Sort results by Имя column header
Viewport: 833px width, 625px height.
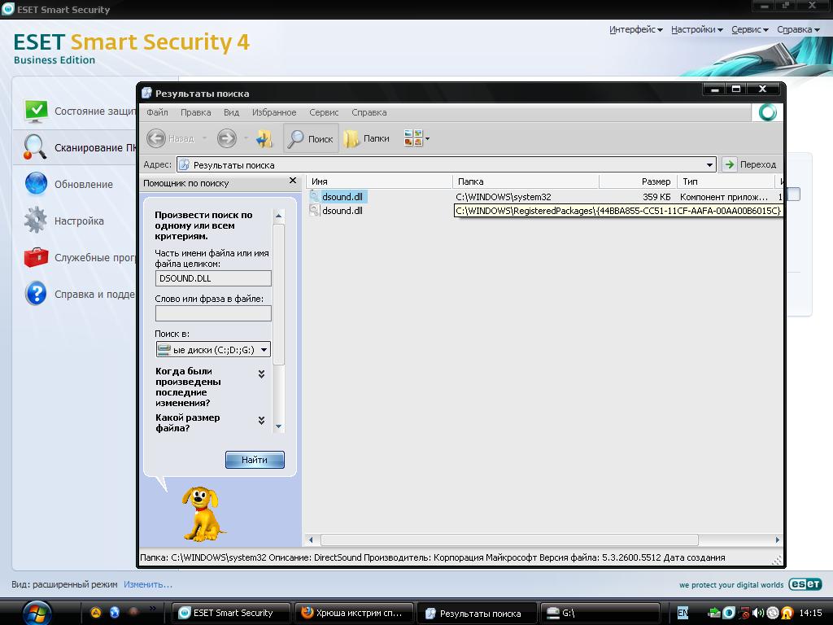tap(379, 181)
